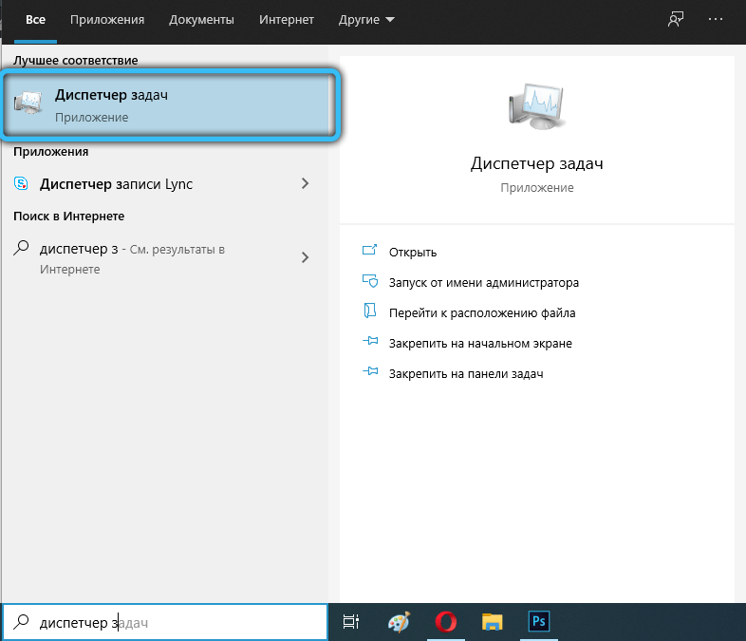Switch to Photoshop from the taskbar
Screen dimensions: 746x641
pos(538,621)
